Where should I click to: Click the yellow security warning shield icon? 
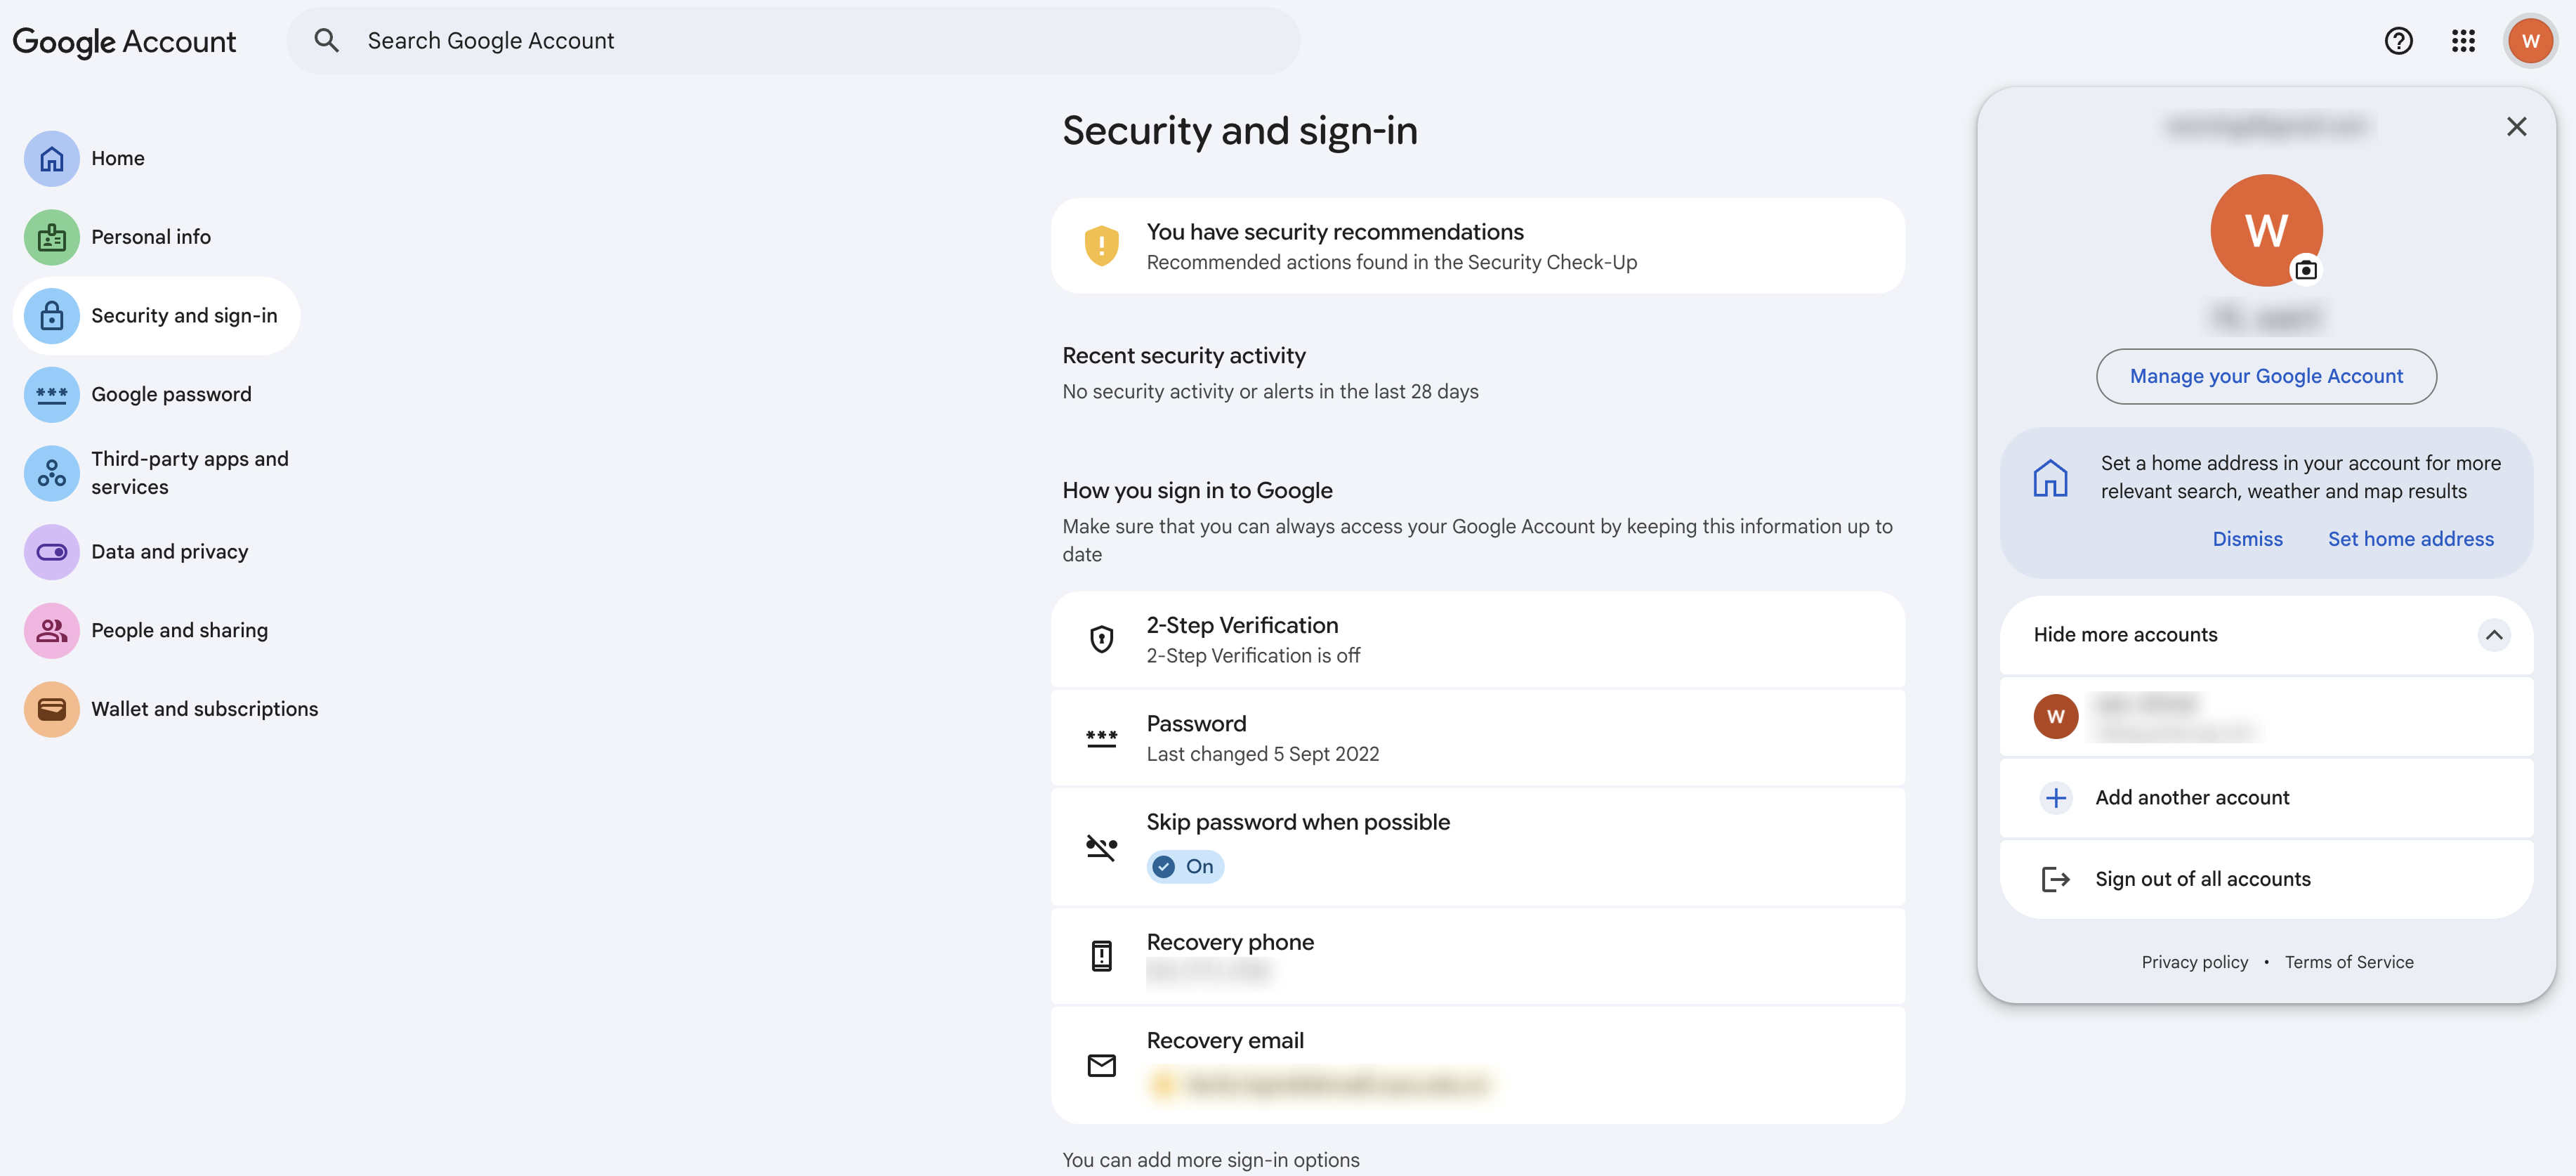click(1101, 246)
